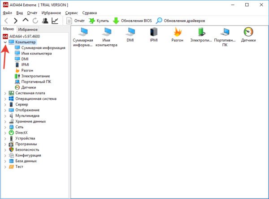Expand the Конфигурация tree node
The image size is (269, 199).
[x=5, y=155]
